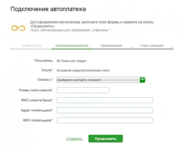Screen dimensions: 183x147
Task: Click the green circle starting the active step
Action: pos(52,49)
